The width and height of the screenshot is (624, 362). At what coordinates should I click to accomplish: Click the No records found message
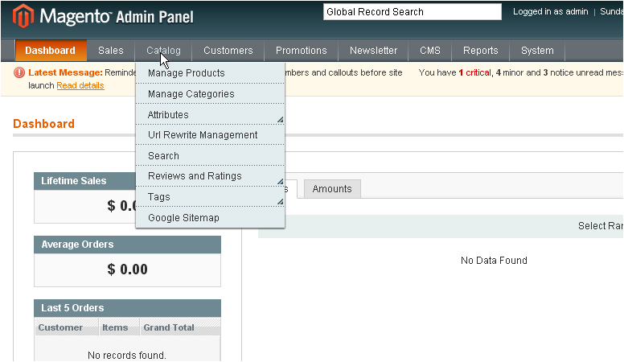[127, 356]
